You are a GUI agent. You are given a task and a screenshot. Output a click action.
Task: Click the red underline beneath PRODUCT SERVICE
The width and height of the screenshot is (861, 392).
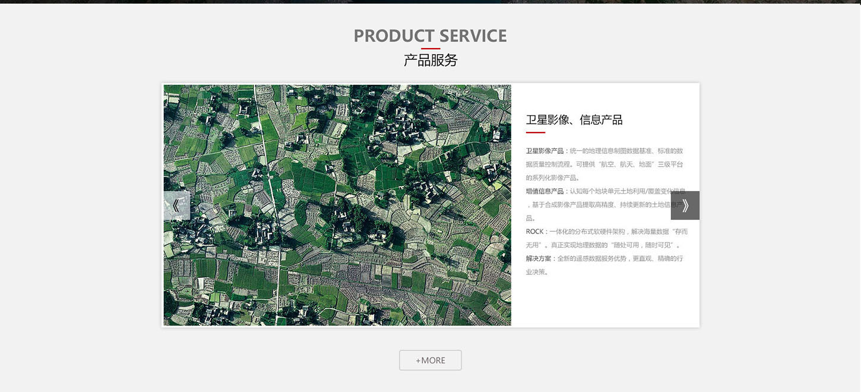tap(430, 49)
